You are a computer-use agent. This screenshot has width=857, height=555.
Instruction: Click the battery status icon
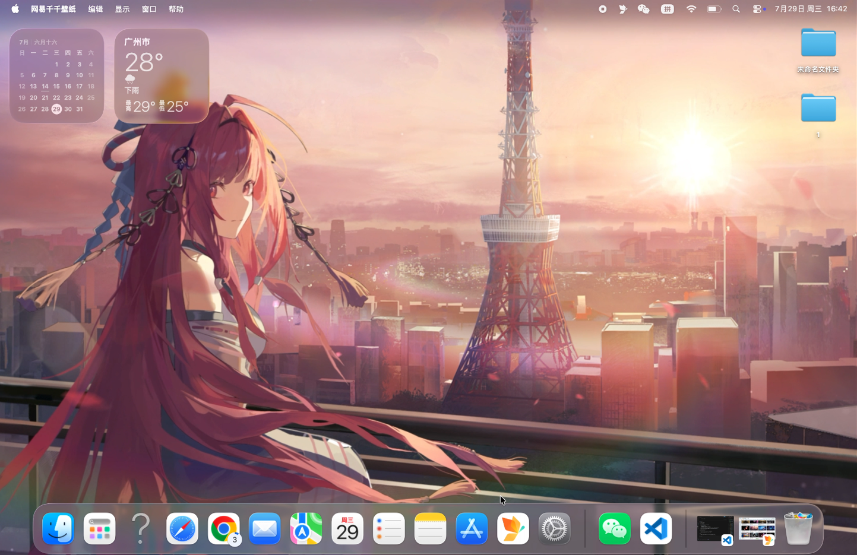point(714,9)
